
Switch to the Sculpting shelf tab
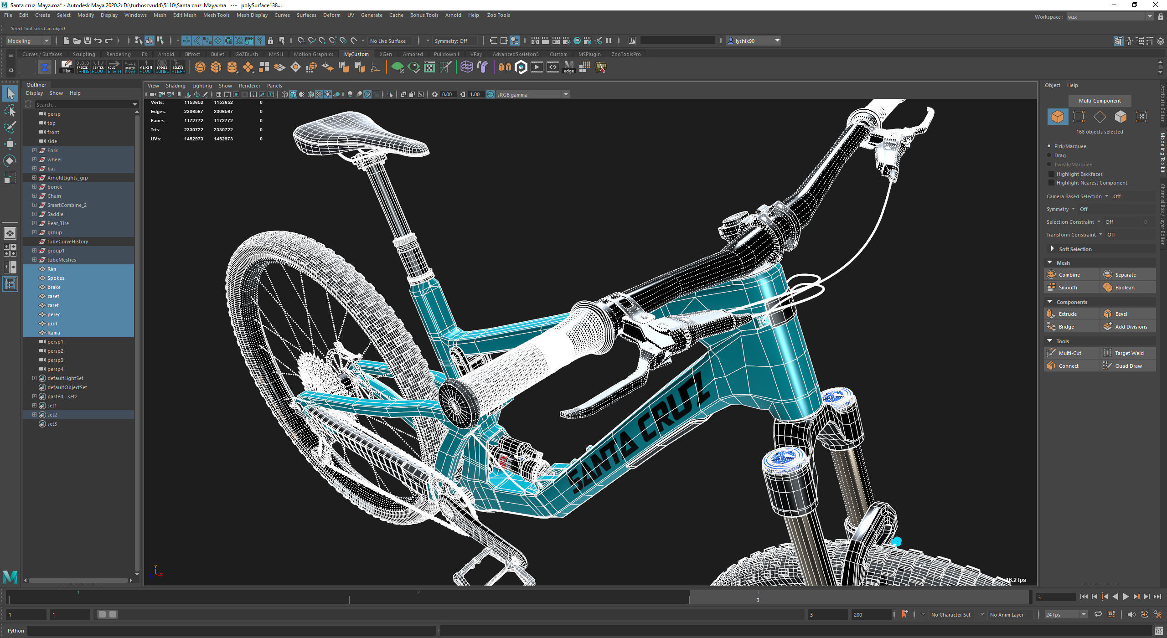(84, 54)
